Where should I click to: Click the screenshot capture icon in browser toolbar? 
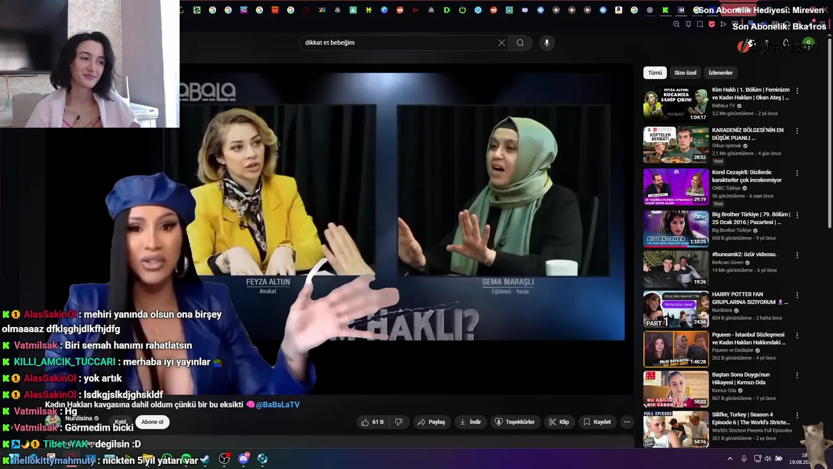click(700, 24)
